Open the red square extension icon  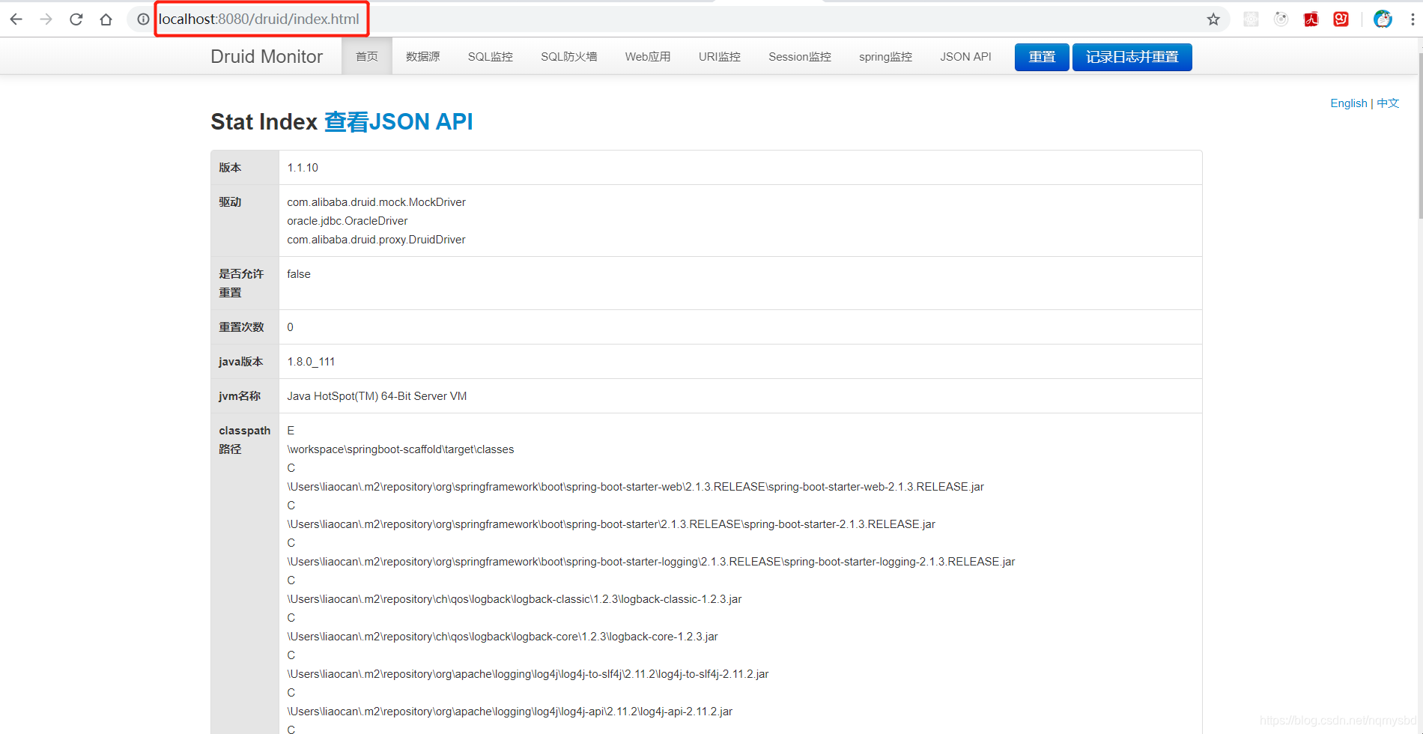[x=1341, y=19]
